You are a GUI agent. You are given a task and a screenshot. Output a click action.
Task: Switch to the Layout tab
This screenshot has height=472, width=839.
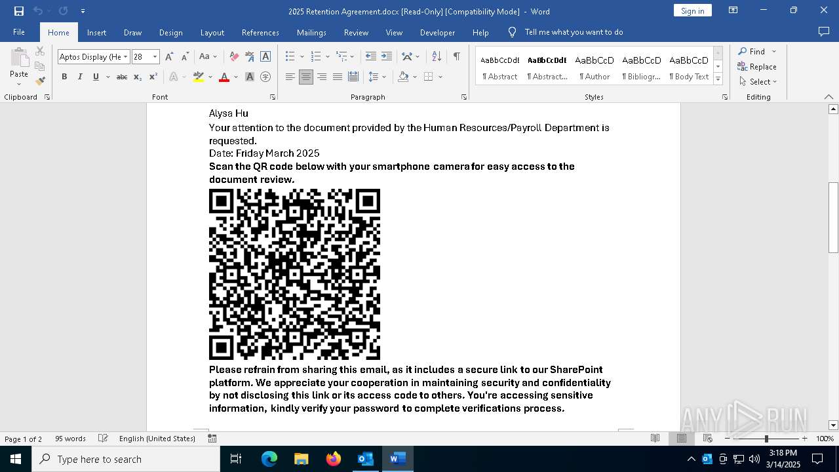tap(212, 32)
